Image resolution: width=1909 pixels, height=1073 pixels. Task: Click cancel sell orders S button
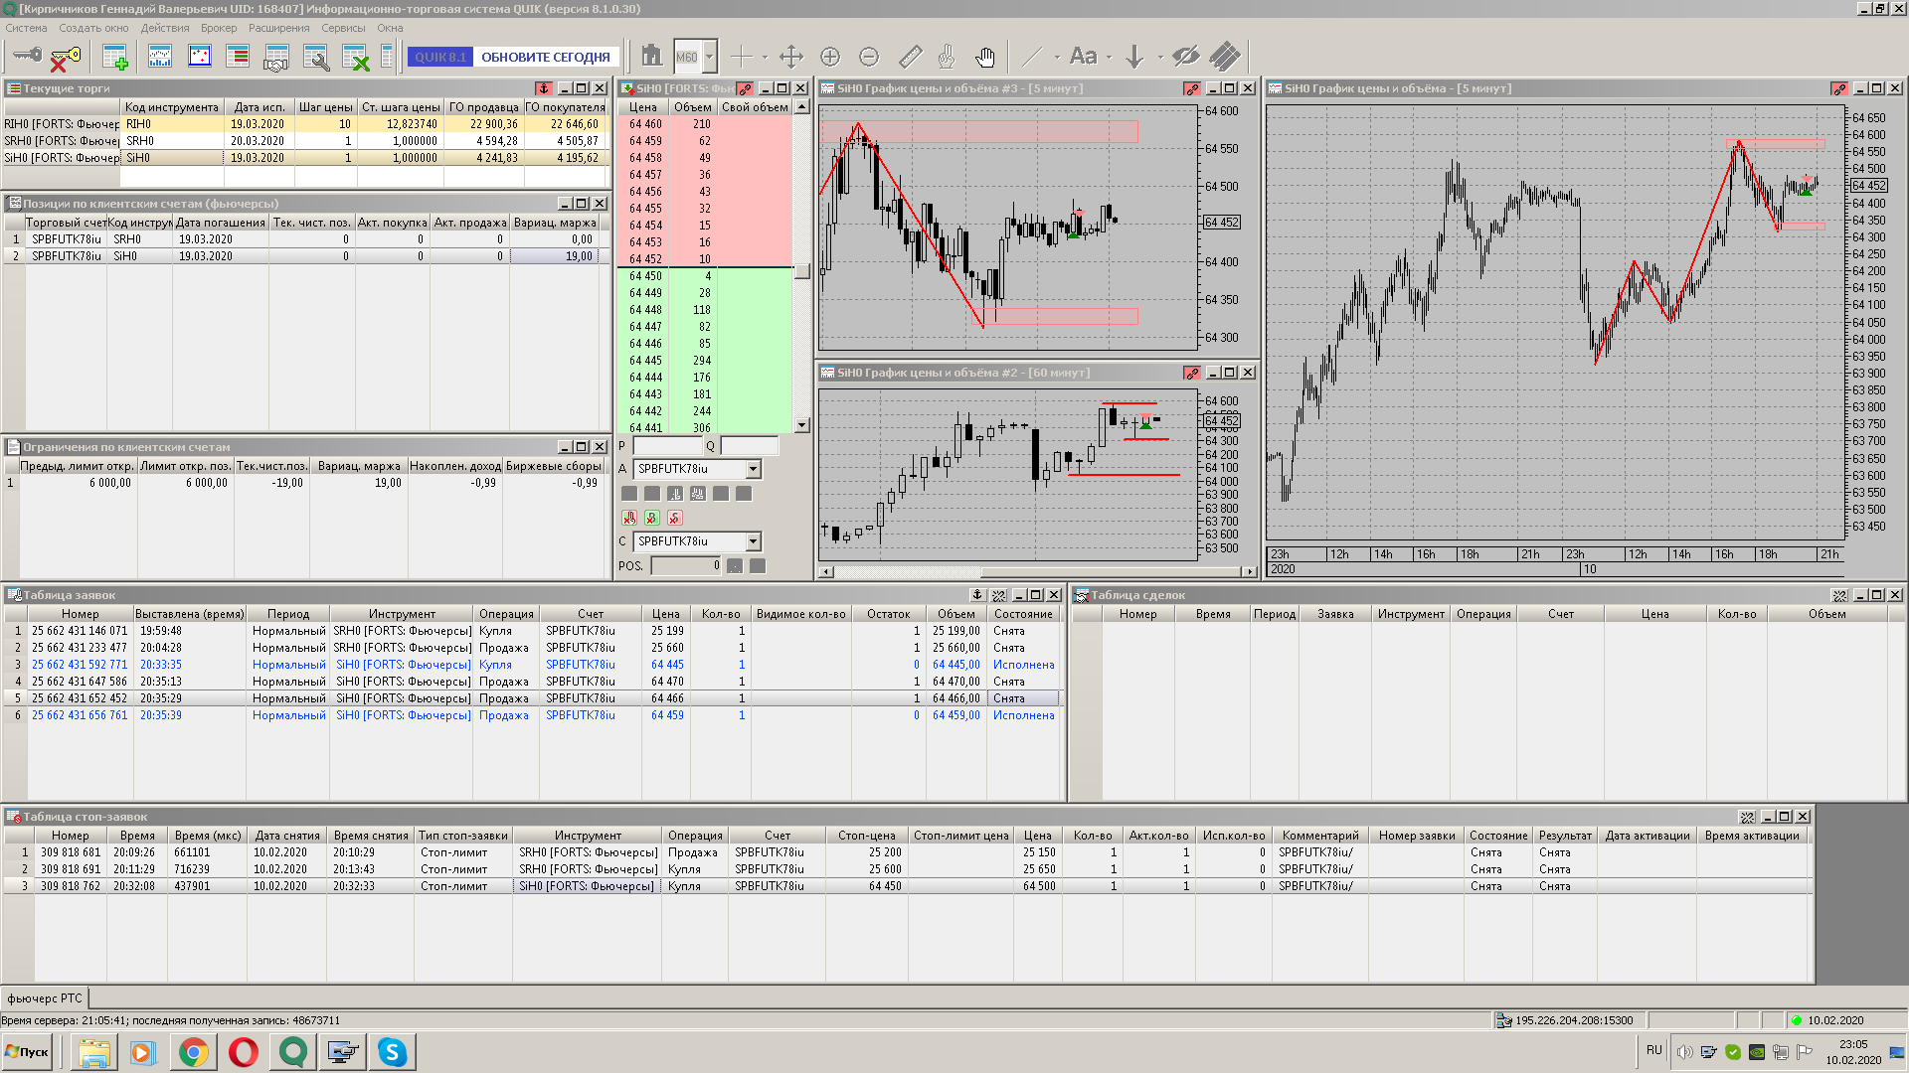[675, 518]
